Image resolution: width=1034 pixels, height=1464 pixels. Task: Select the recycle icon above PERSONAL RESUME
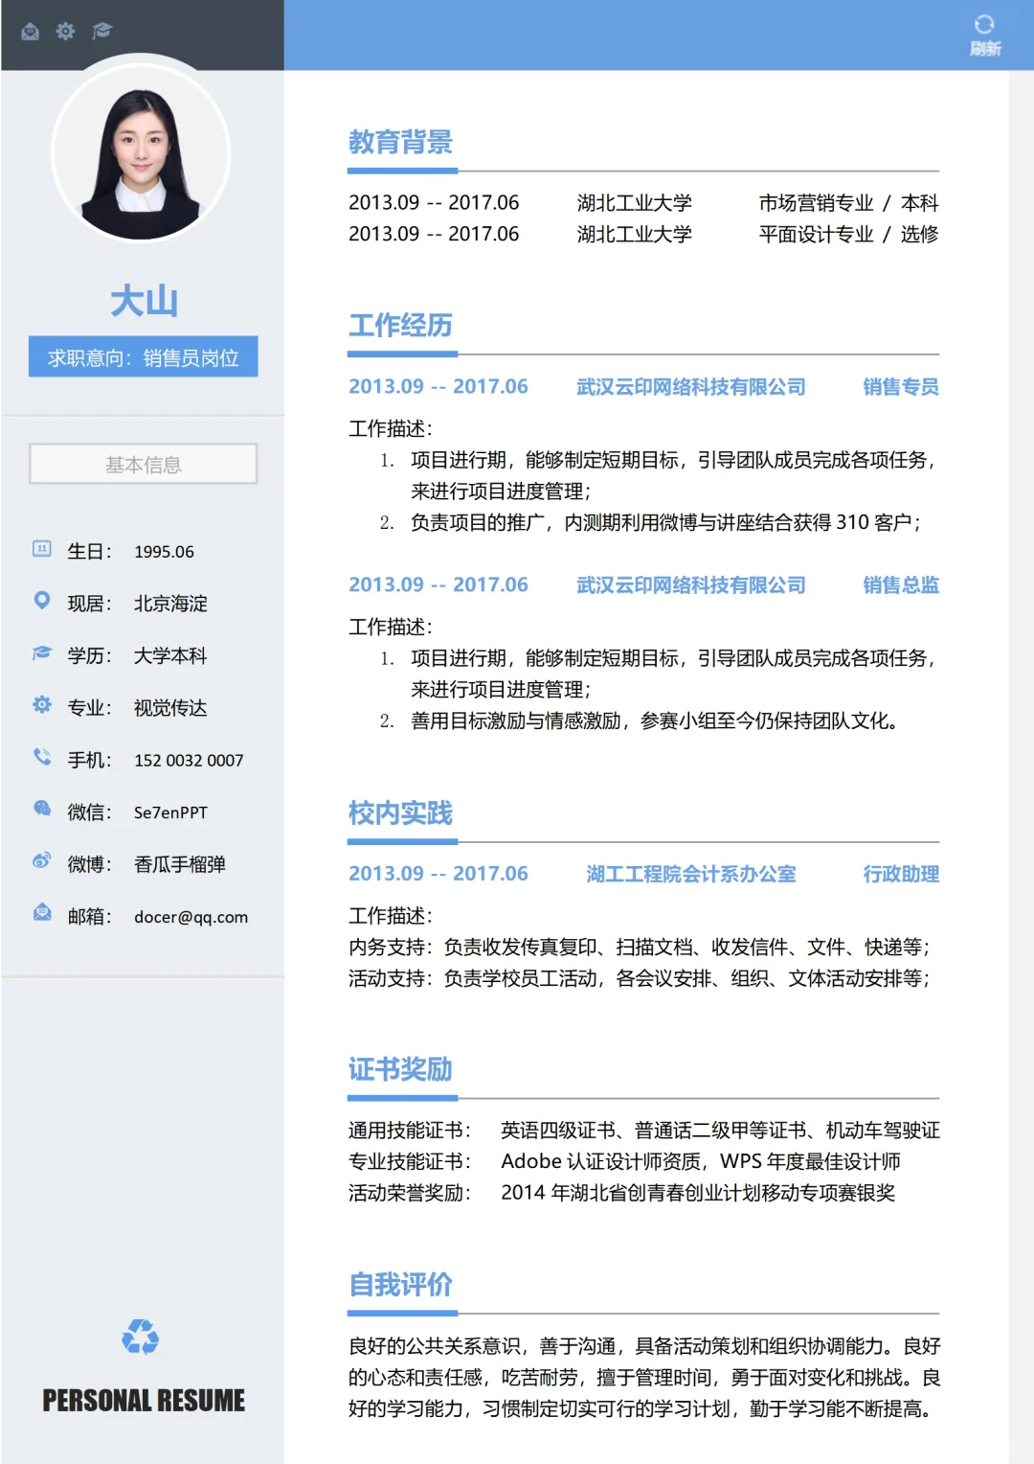[142, 1335]
